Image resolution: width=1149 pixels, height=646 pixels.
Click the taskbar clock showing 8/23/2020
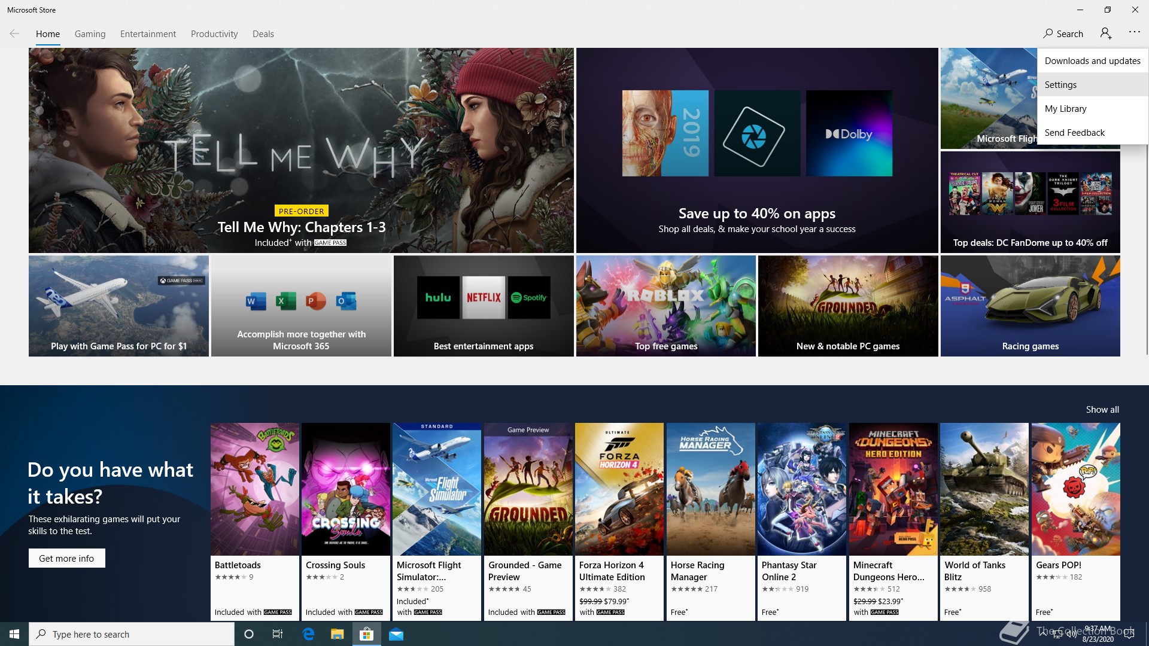pos(1098,634)
